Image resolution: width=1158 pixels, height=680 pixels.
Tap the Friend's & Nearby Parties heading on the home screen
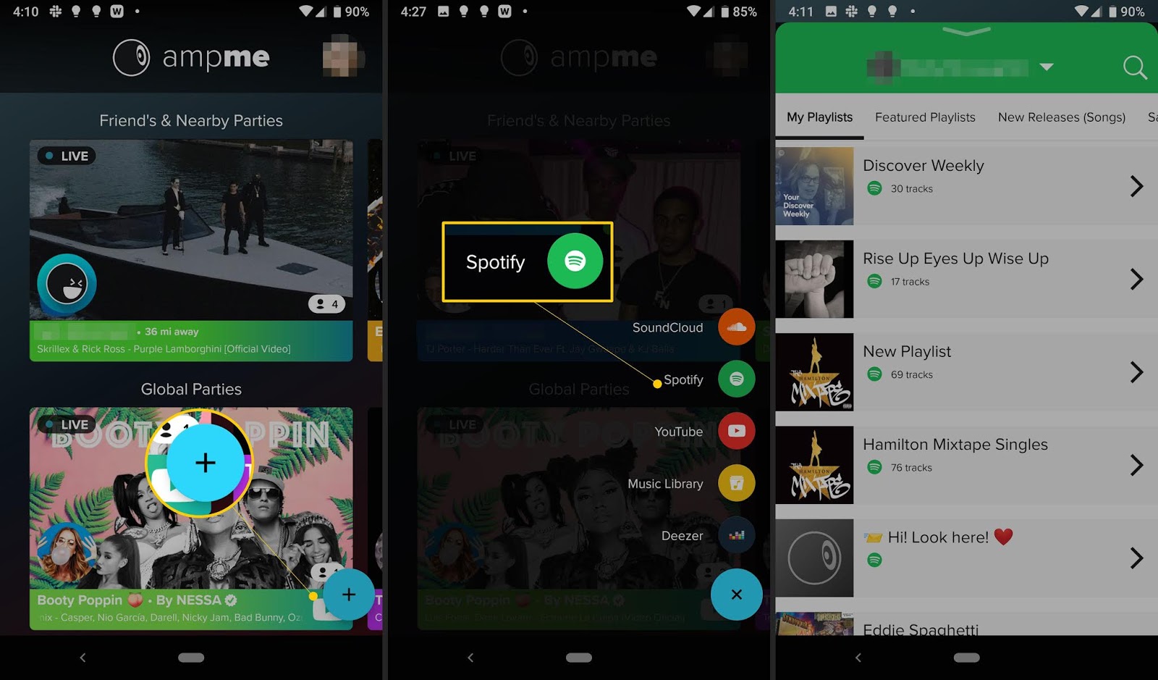point(191,121)
